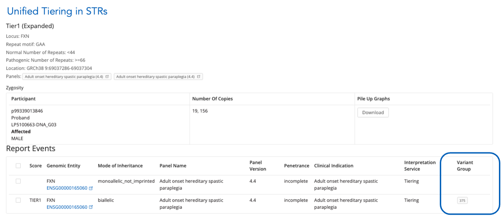Click external link icon on second panel tag
The image size is (501, 220).
coord(199,77)
